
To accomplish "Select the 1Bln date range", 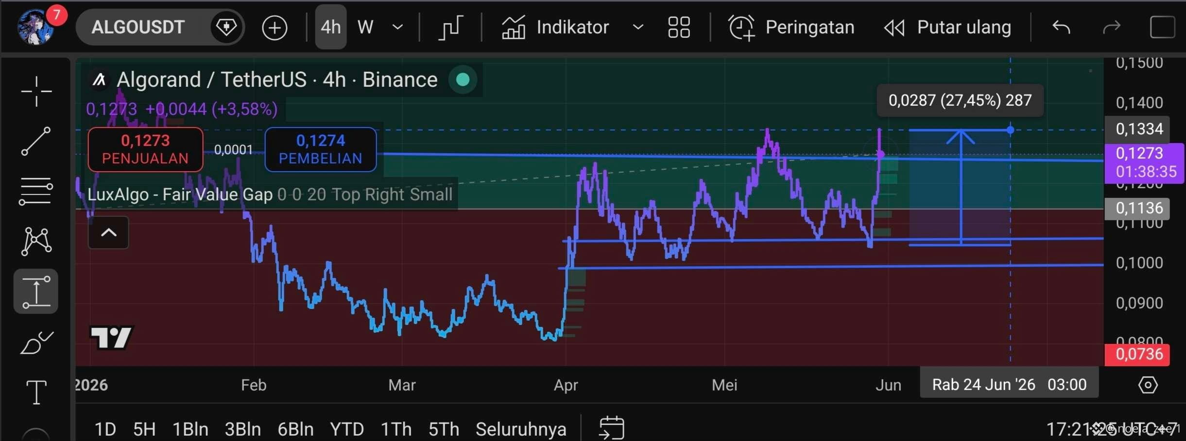I will [190, 429].
